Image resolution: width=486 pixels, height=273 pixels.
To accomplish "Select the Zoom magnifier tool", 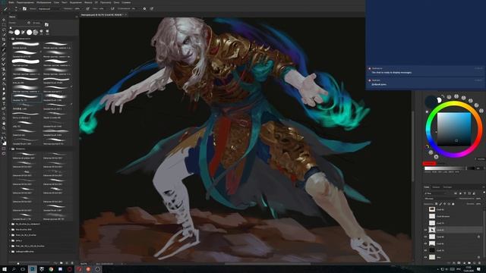I will click(x=4, y=128).
